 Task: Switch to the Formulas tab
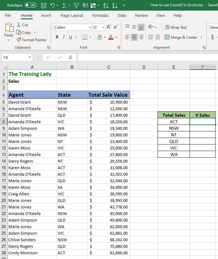100,16
